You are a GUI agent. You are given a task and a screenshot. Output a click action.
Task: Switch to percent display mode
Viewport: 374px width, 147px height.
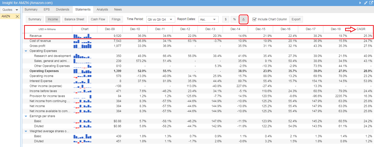pos(234,19)
